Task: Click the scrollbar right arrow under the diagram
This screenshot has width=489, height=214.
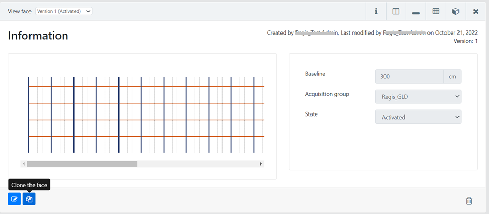Action: click(261, 163)
